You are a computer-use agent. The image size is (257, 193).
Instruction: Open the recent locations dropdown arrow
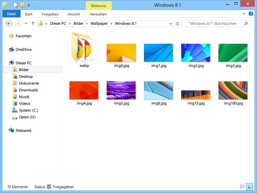26,23
